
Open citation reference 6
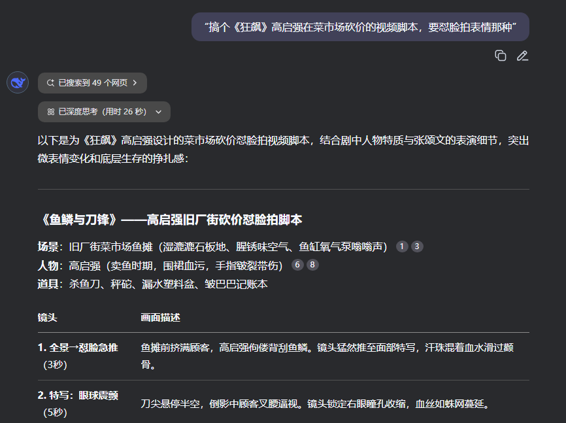point(297,265)
